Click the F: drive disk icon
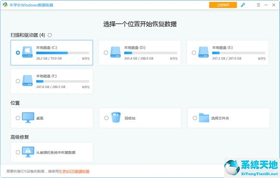The height and width of the screenshot is (178, 280). 28,81
